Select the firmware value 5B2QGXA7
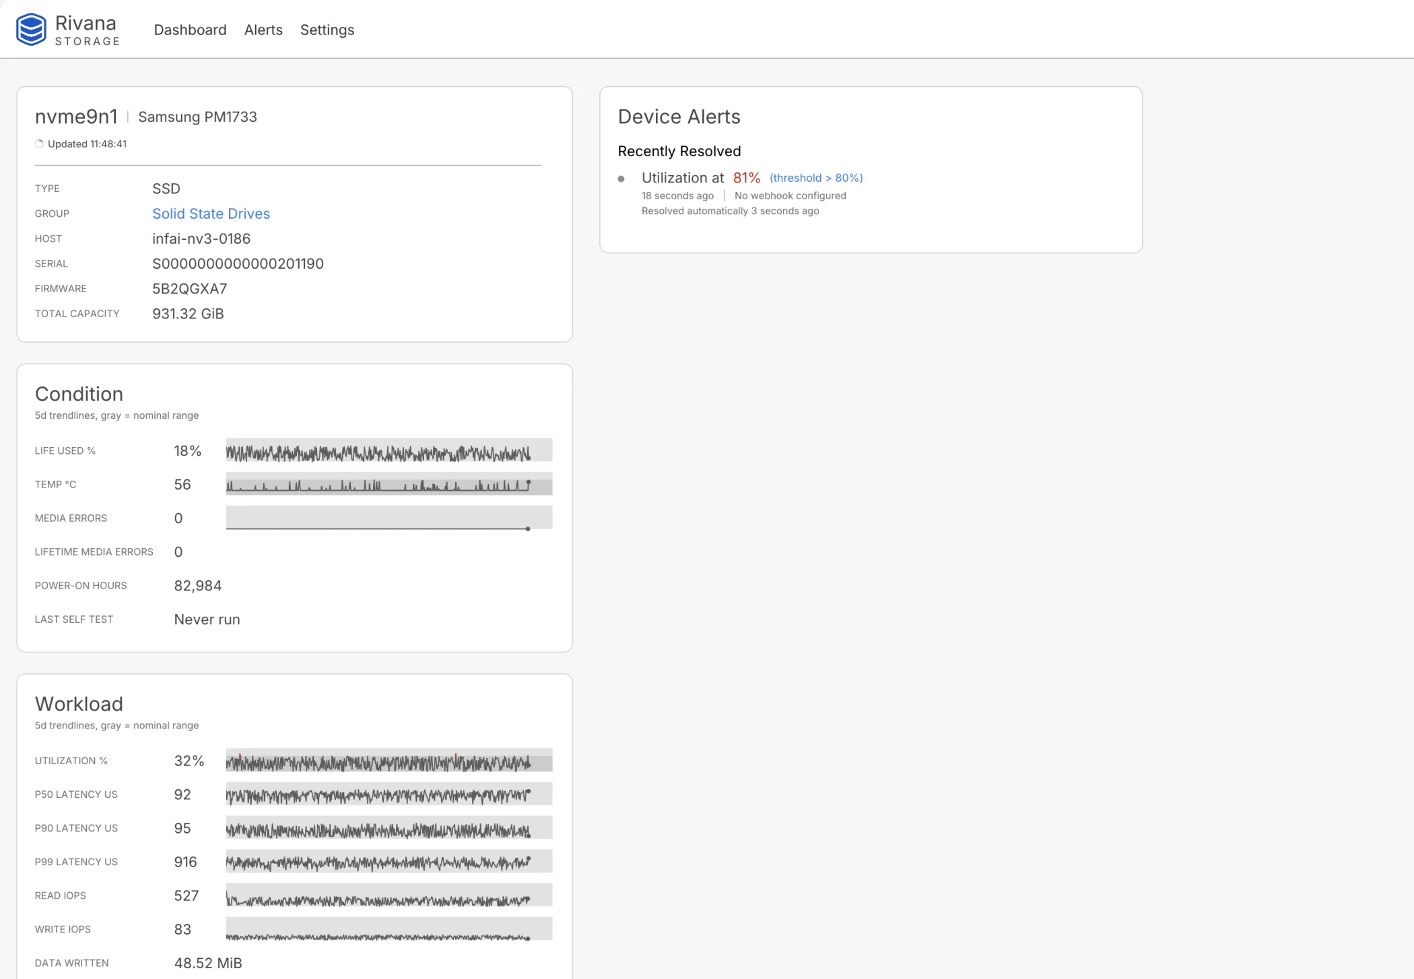 [189, 289]
